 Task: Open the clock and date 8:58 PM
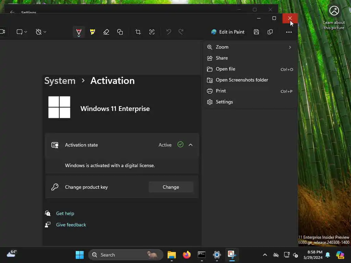(x=313, y=255)
